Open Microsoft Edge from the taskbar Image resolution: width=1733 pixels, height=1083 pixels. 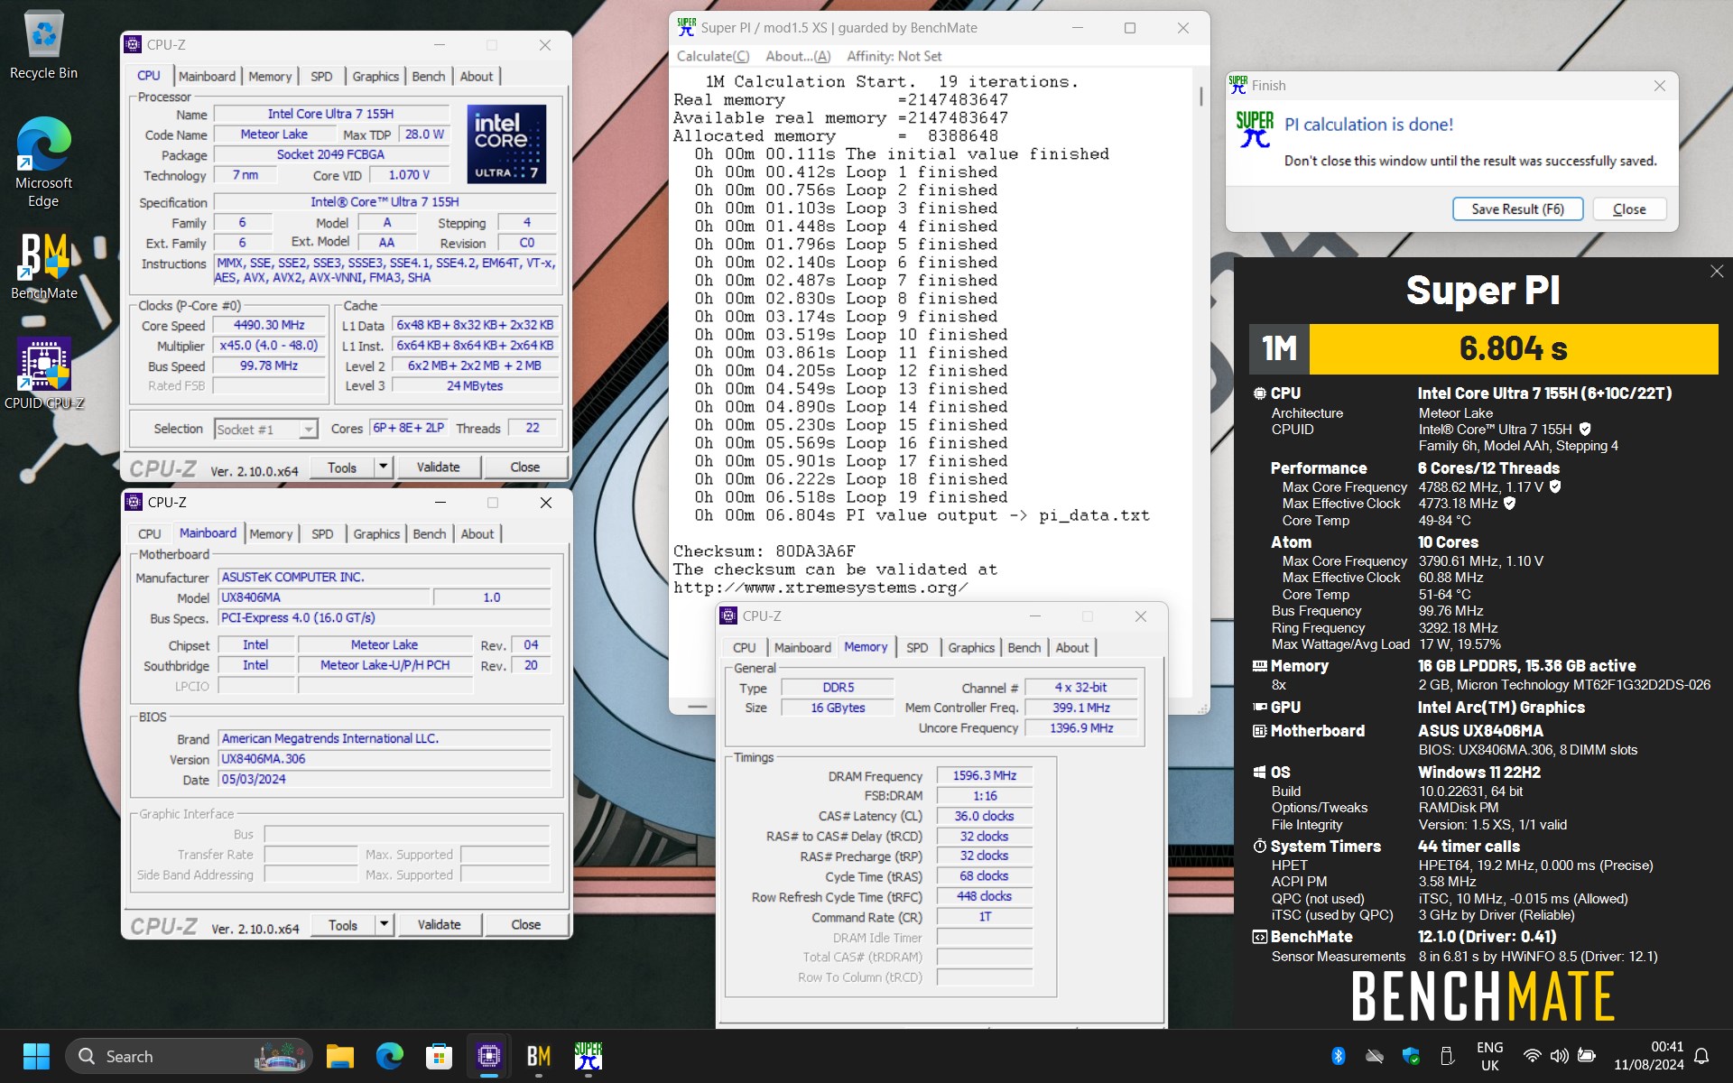point(389,1056)
